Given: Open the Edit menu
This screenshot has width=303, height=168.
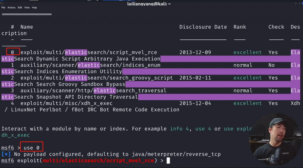Looking at the screenshot, I should (20, 8).
